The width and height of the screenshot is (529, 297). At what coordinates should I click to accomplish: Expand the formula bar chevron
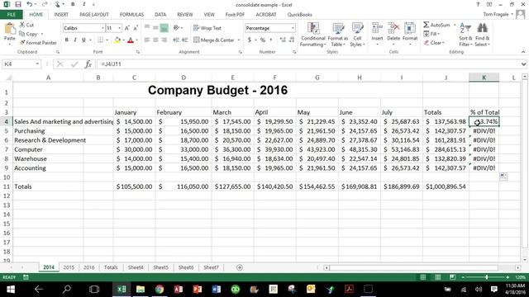pyautogui.click(x=523, y=64)
